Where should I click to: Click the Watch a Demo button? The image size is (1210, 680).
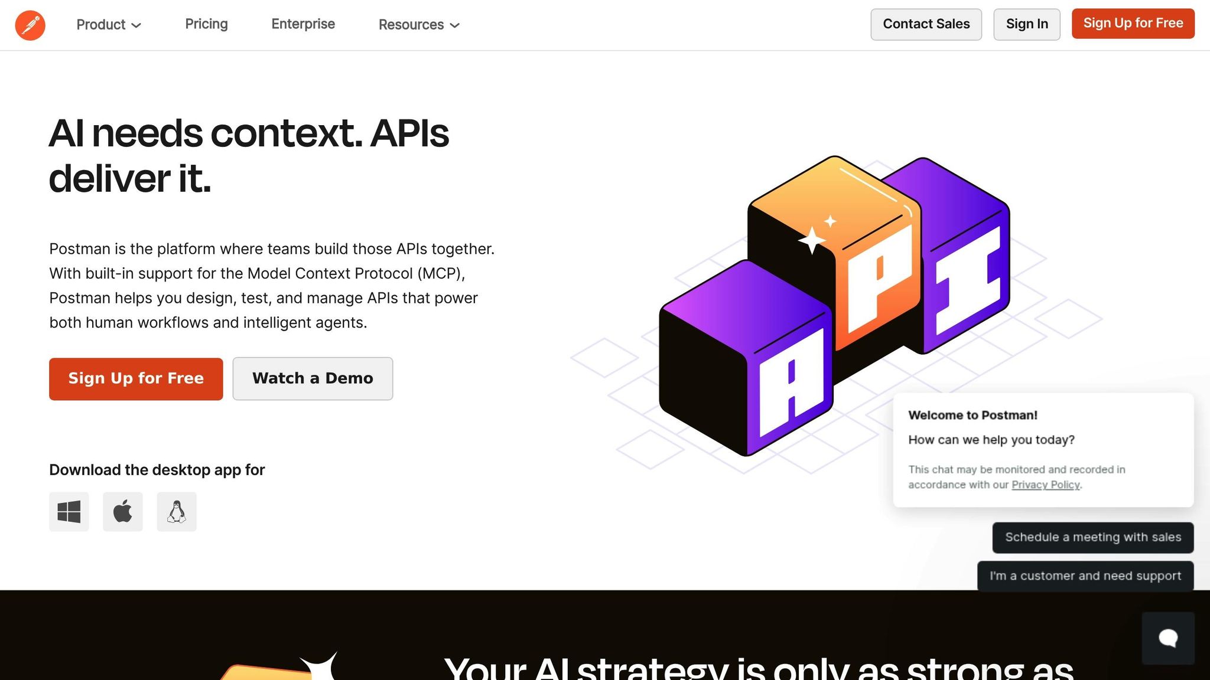coord(313,379)
